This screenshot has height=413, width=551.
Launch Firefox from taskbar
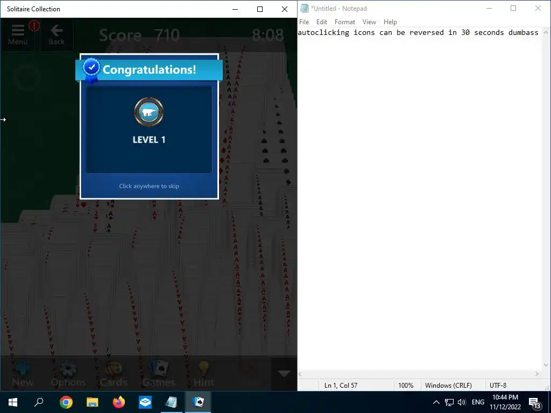(x=119, y=402)
